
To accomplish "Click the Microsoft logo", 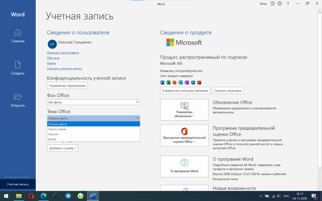I will tap(184, 42).
